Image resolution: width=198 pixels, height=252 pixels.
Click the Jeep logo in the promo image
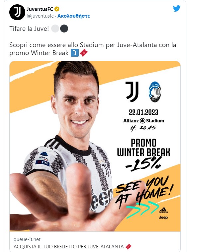163,217
